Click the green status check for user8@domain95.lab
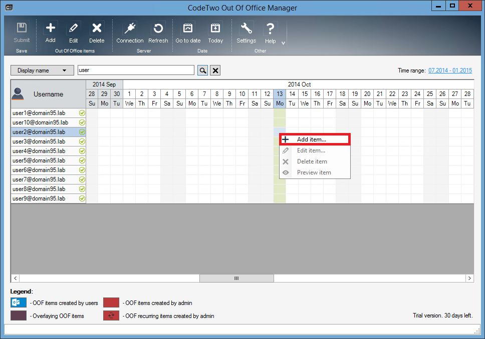The height and width of the screenshot is (339, 485). tap(82, 189)
